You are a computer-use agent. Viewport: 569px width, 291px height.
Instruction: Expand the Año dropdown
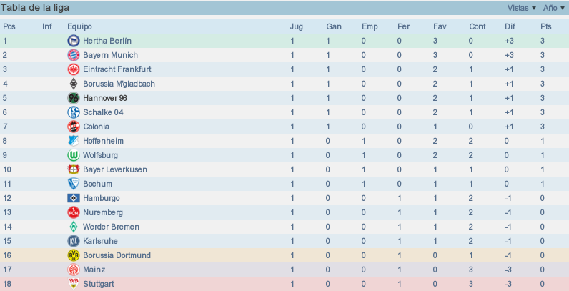pos(554,8)
